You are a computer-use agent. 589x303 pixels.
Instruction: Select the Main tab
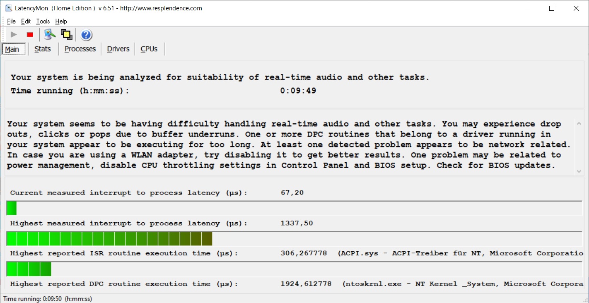pyautogui.click(x=13, y=49)
